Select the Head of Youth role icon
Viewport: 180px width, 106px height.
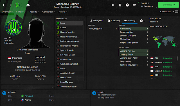(58, 32)
